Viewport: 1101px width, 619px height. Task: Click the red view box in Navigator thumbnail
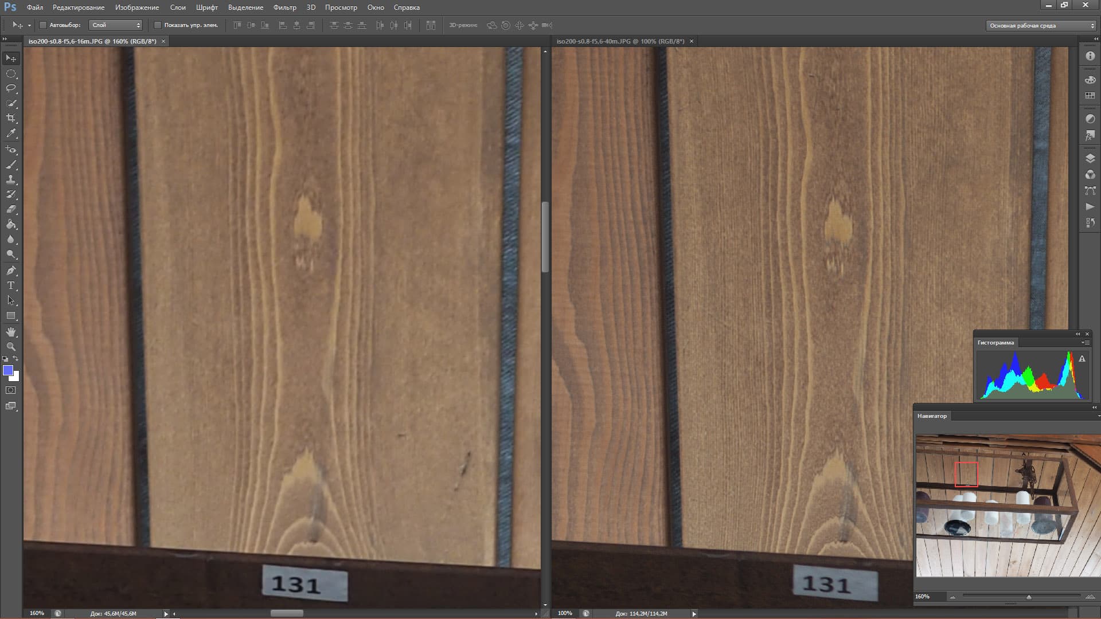[x=966, y=475]
